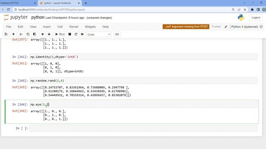Click in the empty code cell
The image size is (266, 149).
tap(143, 128)
